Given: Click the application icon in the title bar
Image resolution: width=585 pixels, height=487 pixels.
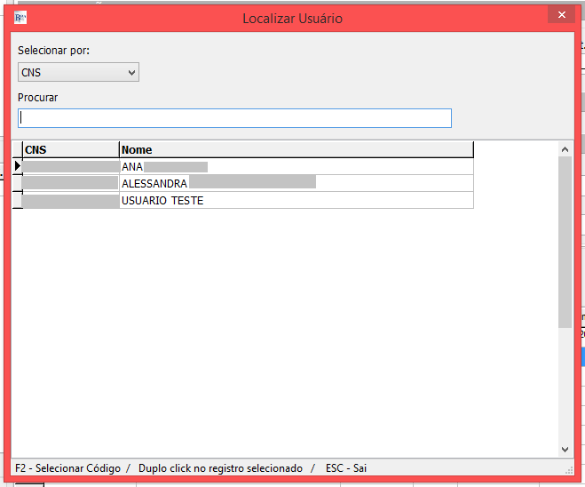Looking at the screenshot, I should tap(20, 17).
